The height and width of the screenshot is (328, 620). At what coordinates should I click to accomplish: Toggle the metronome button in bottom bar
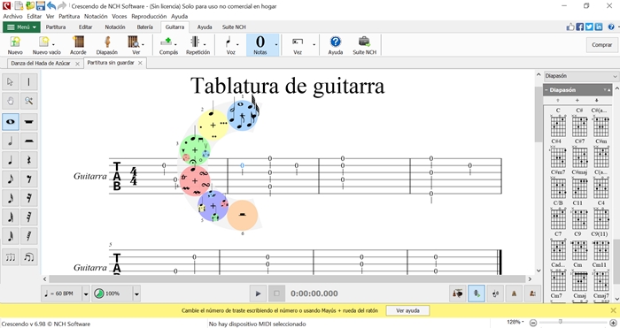(x=514, y=294)
